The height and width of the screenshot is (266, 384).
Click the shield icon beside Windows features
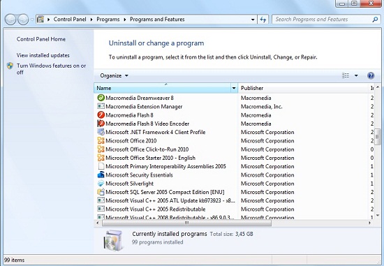pyautogui.click(x=10, y=66)
